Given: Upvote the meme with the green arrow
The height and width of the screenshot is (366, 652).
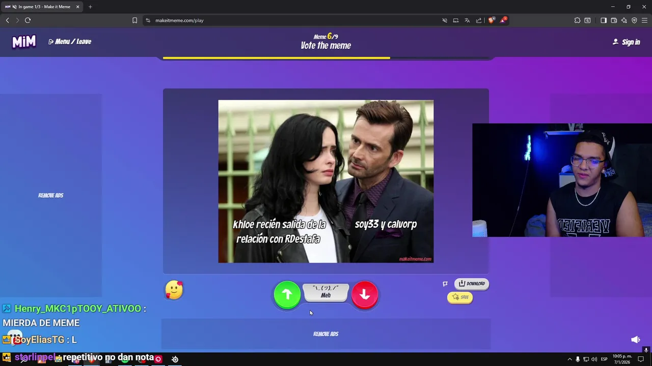Looking at the screenshot, I should [x=287, y=295].
